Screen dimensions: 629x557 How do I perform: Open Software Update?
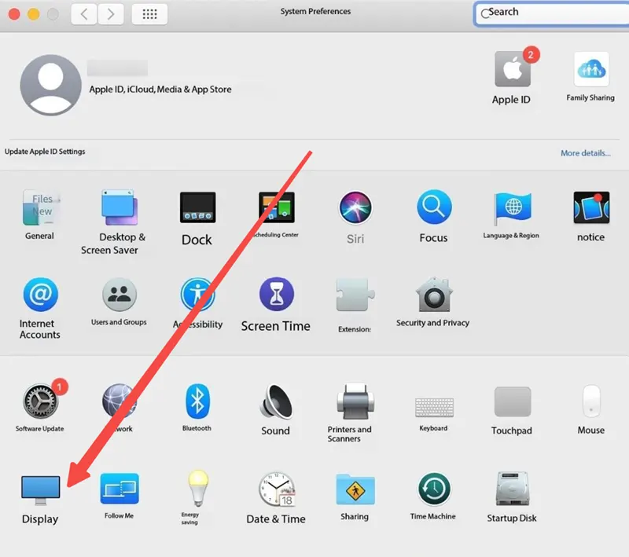pyautogui.click(x=39, y=402)
